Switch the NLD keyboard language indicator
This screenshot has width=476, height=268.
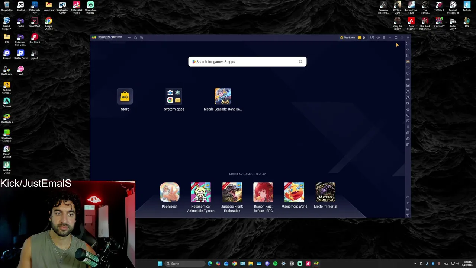[x=446, y=264]
